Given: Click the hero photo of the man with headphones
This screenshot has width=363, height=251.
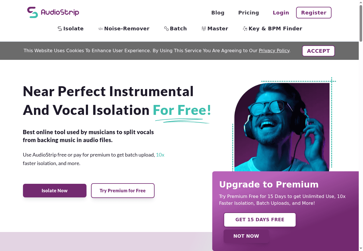Looking at the screenshot, I should tap(282, 128).
